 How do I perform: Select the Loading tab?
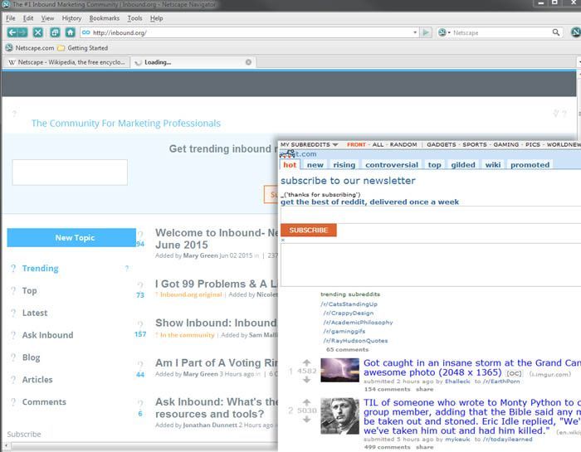click(x=193, y=62)
